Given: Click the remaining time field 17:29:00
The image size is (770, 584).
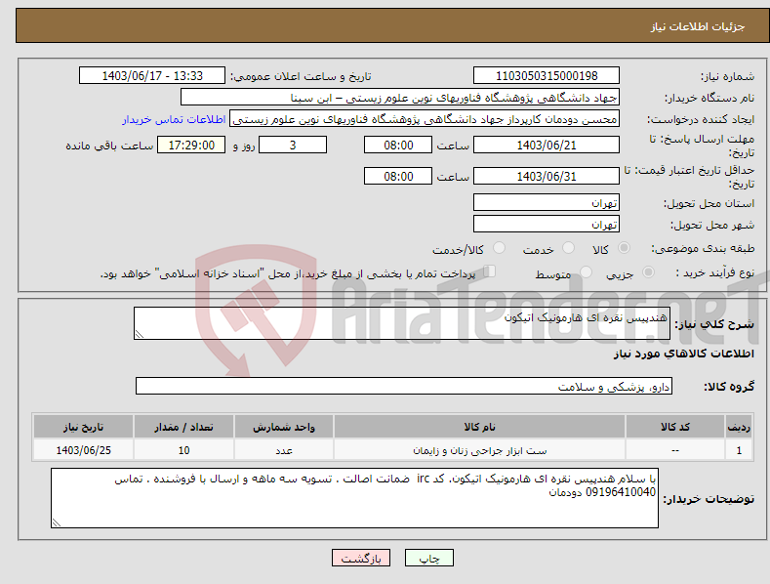Looking at the screenshot, I should 191,145.
